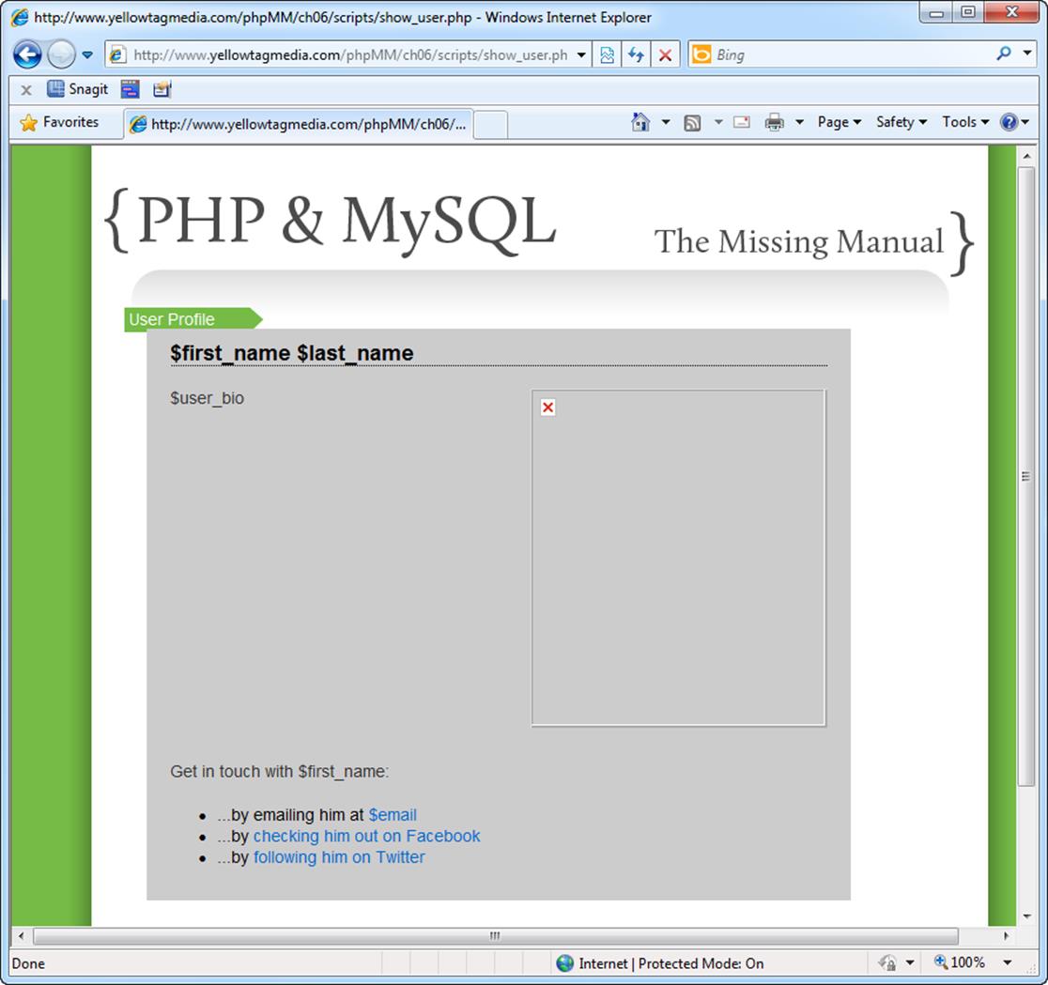
Task: Click the Help question mark icon
Action: pos(1009,122)
